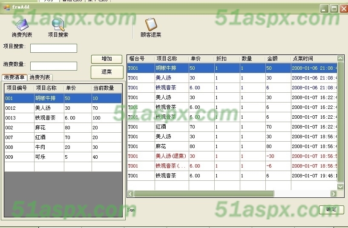The height and width of the screenshot is (228, 348).
Task: Select item row 002 麻花
Action: point(63,128)
